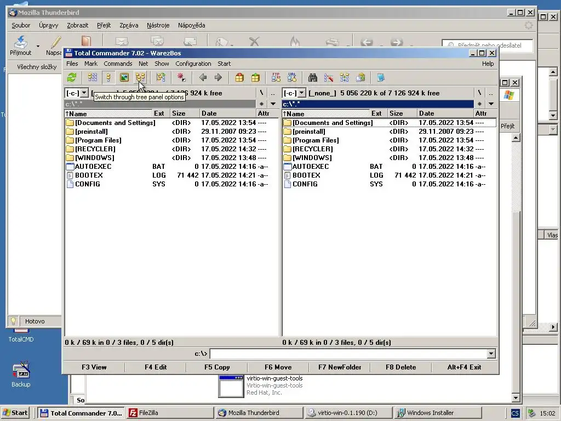This screenshot has height=421, width=561.
Task: Open Thunderbird Nástroje menu
Action: tap(158, 25)
